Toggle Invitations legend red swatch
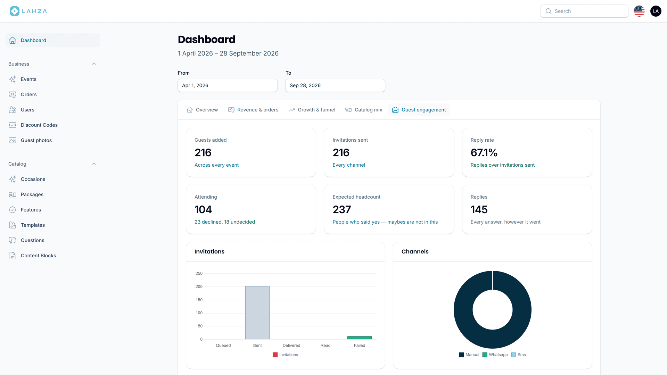667x375 pixels. (275, 355)
